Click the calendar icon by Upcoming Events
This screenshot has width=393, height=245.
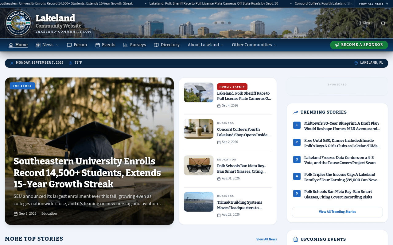click(x=296, y=239)
